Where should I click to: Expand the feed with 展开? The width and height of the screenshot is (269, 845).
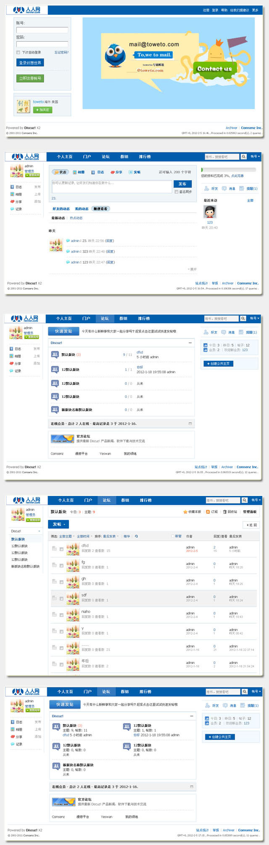tap(192, 269)
